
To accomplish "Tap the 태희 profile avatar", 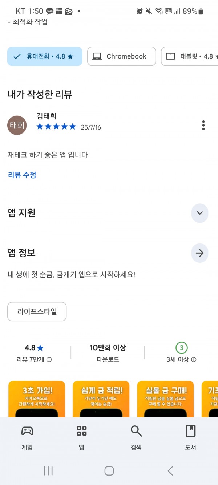I will 17,126.
